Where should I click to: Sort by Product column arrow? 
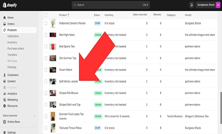68,15
